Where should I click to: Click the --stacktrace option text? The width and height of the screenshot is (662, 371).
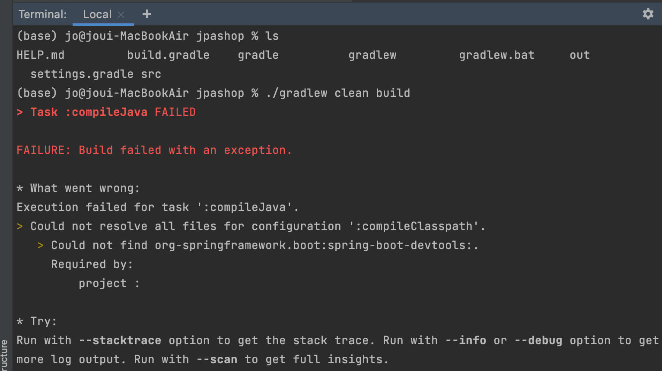click(120, 341)
